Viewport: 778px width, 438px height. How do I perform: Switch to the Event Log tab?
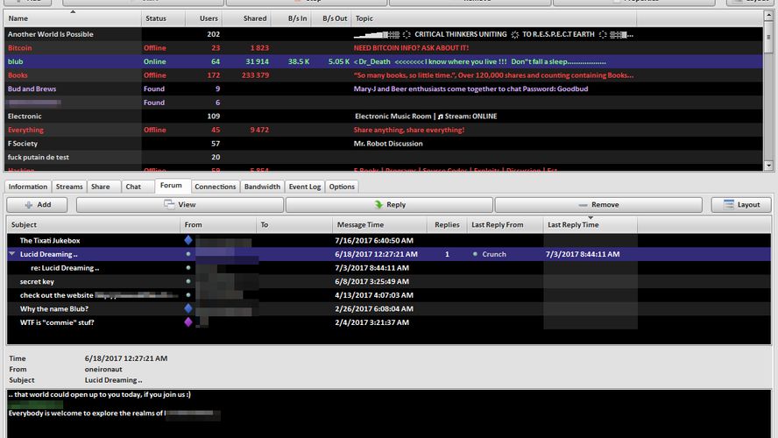tap(305, 187)
